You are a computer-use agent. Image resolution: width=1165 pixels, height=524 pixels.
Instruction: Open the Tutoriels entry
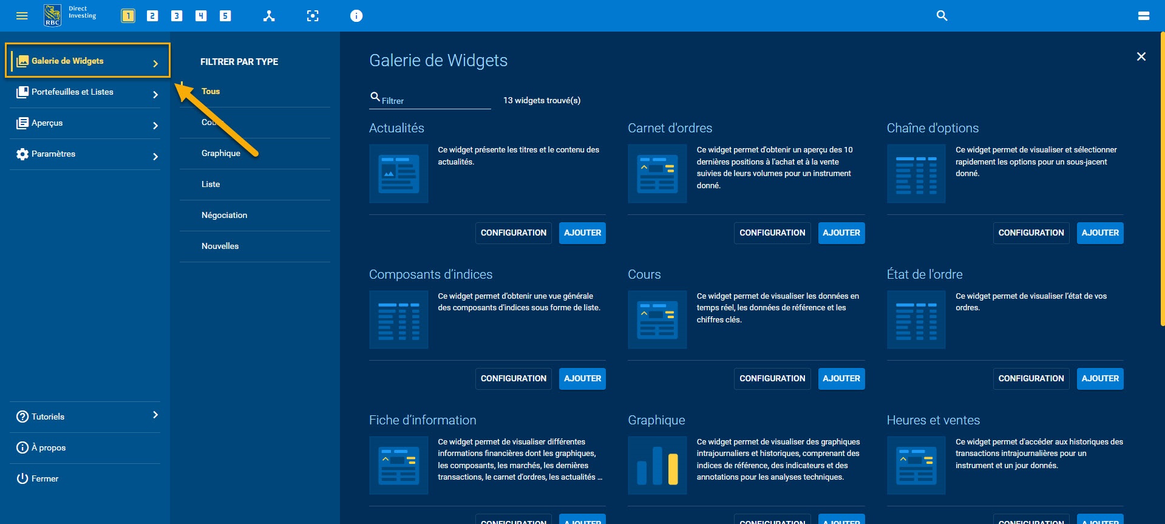tap(85, 417)
